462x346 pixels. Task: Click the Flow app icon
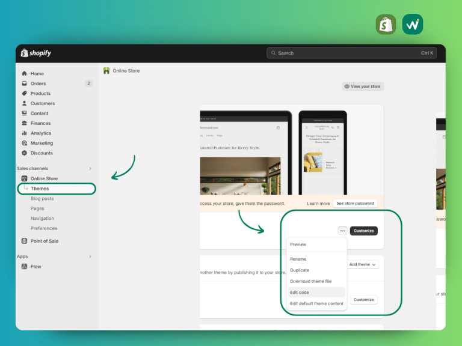point(25,267)
